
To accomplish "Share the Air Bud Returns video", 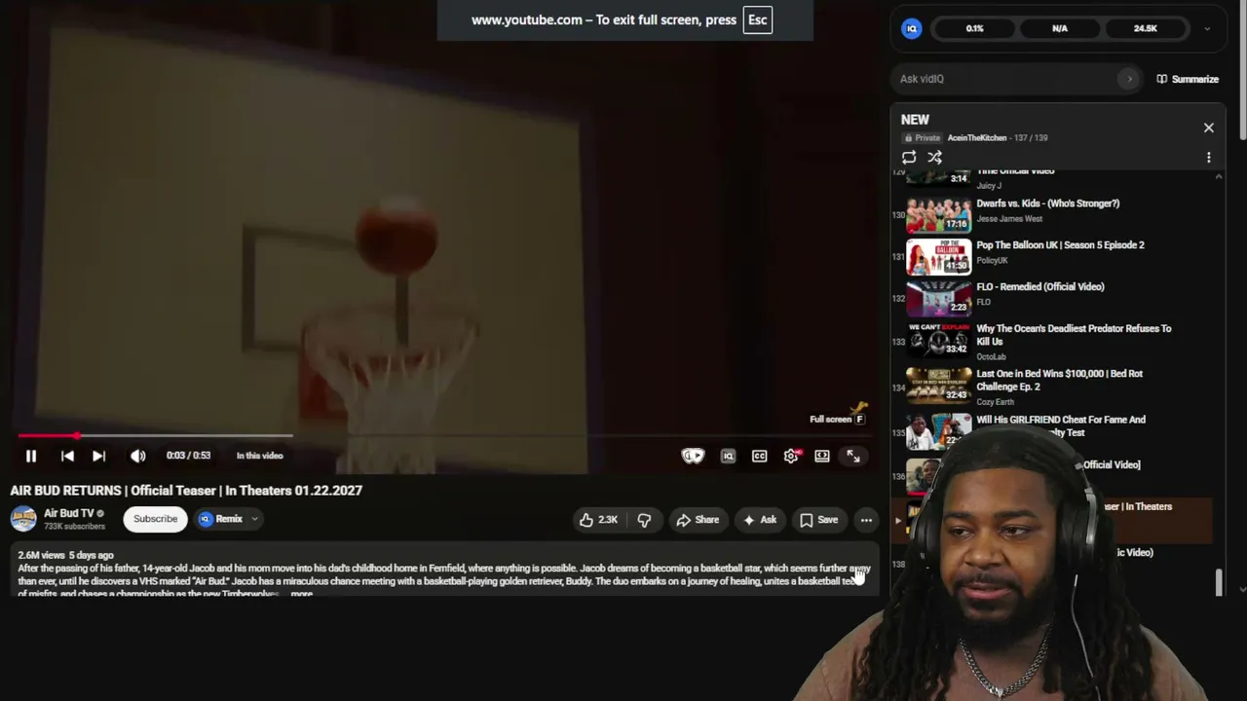I will (698, 520).
